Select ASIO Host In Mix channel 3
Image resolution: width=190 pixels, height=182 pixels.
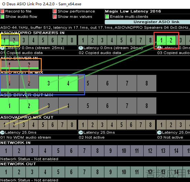click(x=48, y=83)
